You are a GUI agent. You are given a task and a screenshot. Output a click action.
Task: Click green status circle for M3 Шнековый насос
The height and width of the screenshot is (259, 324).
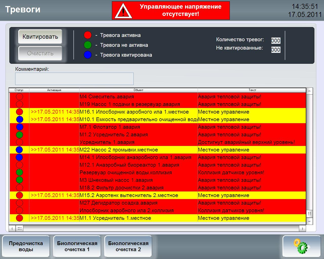[x=19, y=180]
